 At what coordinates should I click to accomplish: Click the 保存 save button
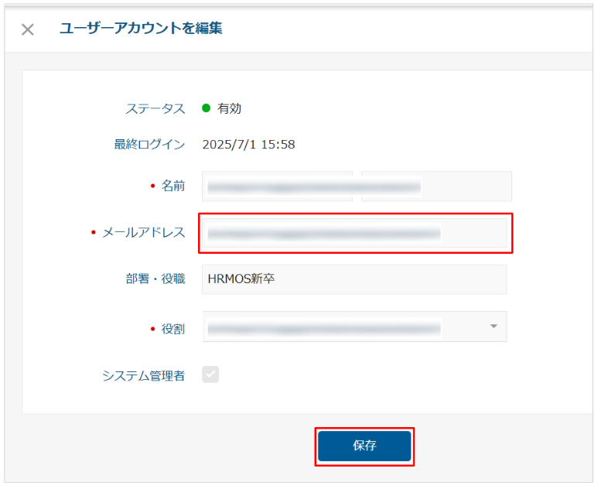pyautogui.click(x=364, y=446)
